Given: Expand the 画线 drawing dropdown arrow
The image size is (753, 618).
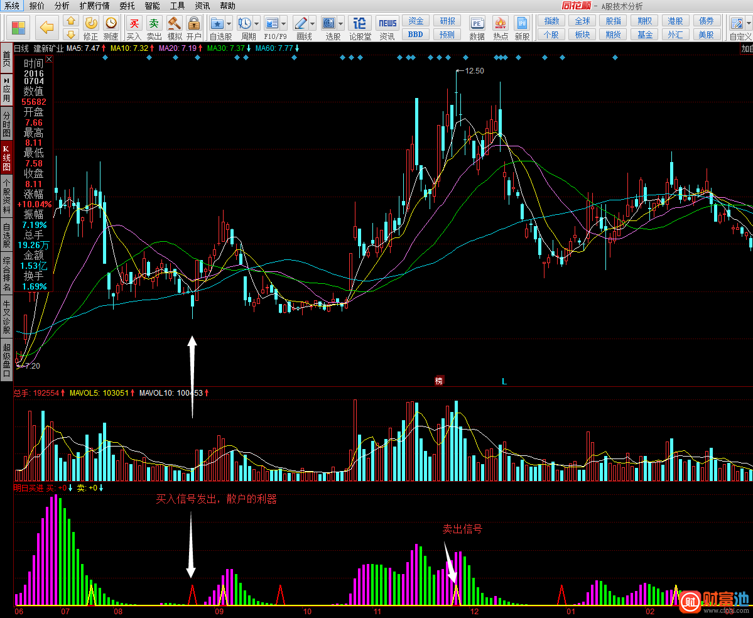Looking at the screenshot, I should click(312, 23).
